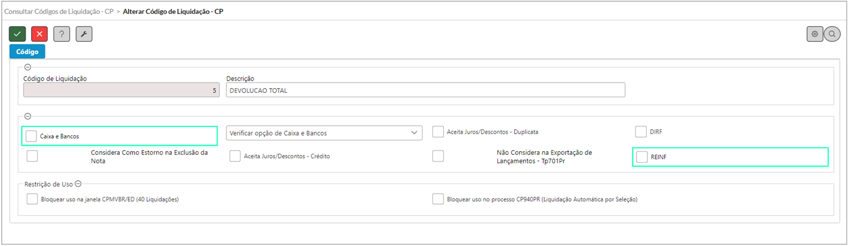This screenshot has width=849, height=246.
Task: Confirm changes with the green checkmark button
Action: coord(18,34)
